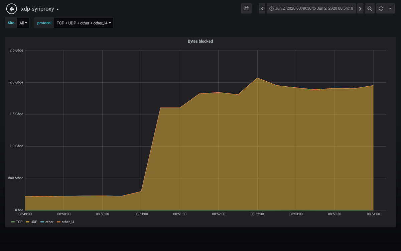Viewport: 401px width, 251px height.
Task: Open the protocol selection dropdown
Action: pos(84,23)
